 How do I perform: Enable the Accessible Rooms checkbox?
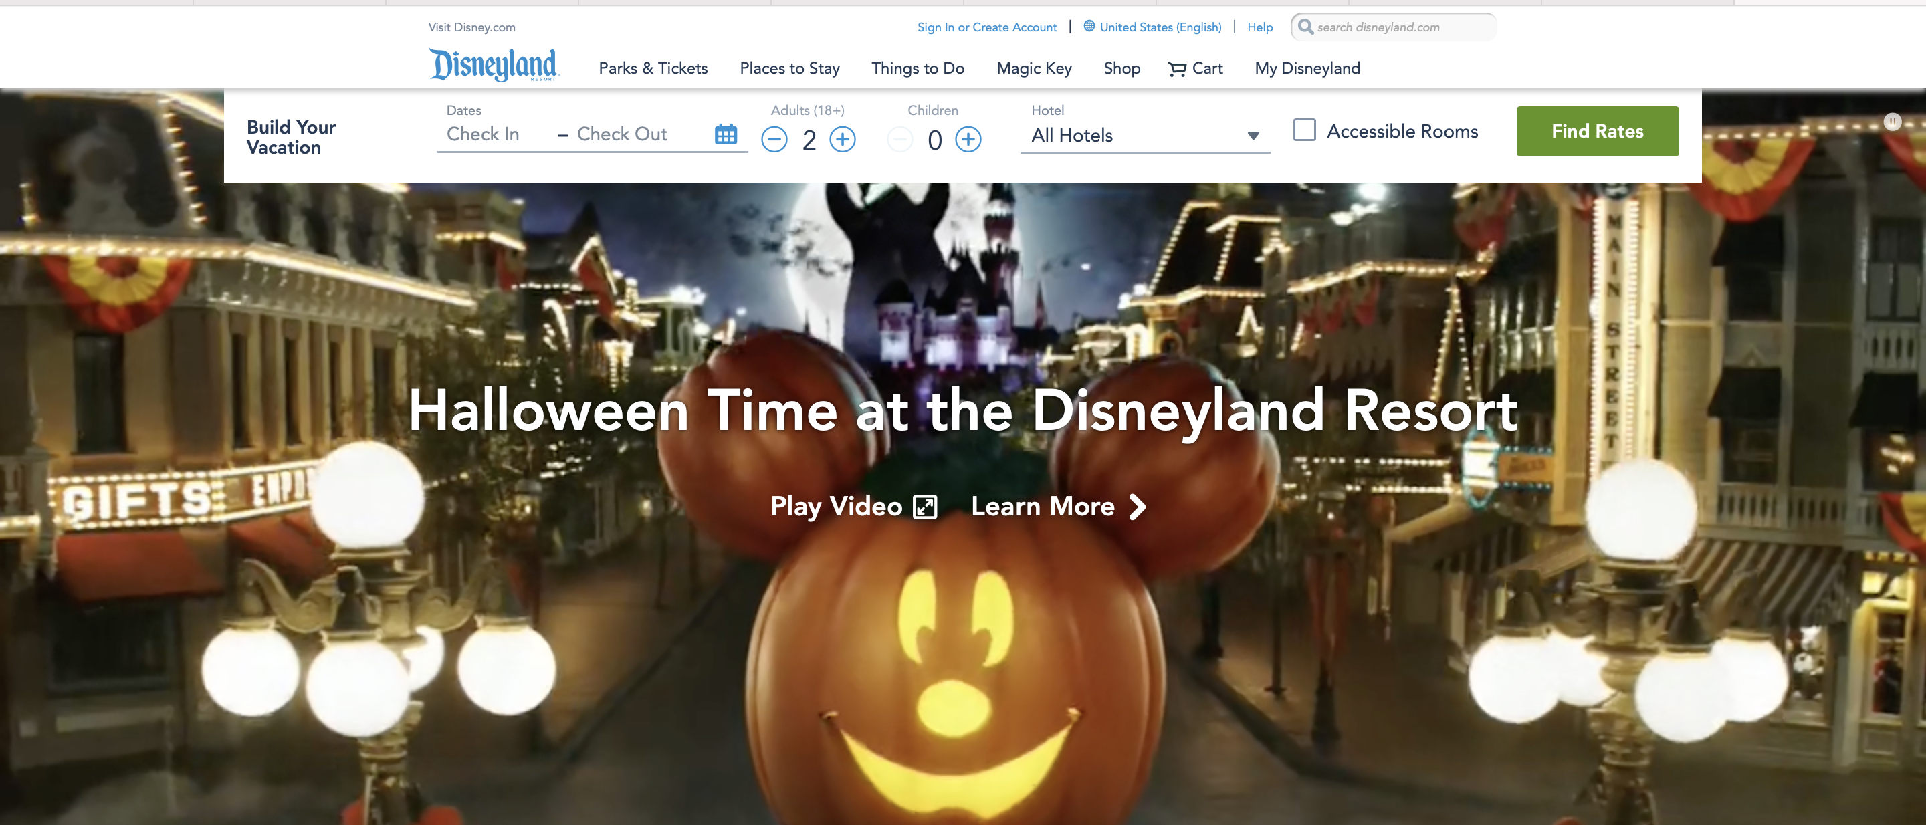click(1305, 130)
